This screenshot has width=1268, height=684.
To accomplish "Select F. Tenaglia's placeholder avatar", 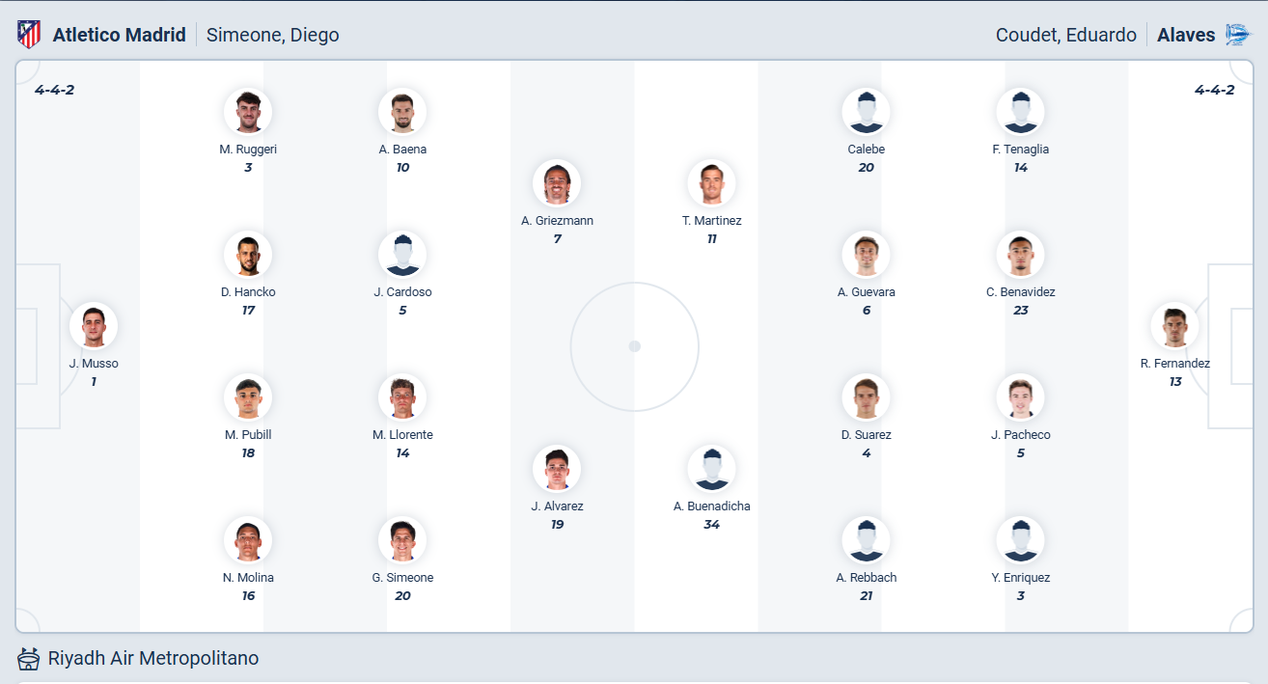I will click(x=1020, y=112).
